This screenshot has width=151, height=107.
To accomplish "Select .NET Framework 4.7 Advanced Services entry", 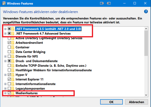I will tap(43, 33).
